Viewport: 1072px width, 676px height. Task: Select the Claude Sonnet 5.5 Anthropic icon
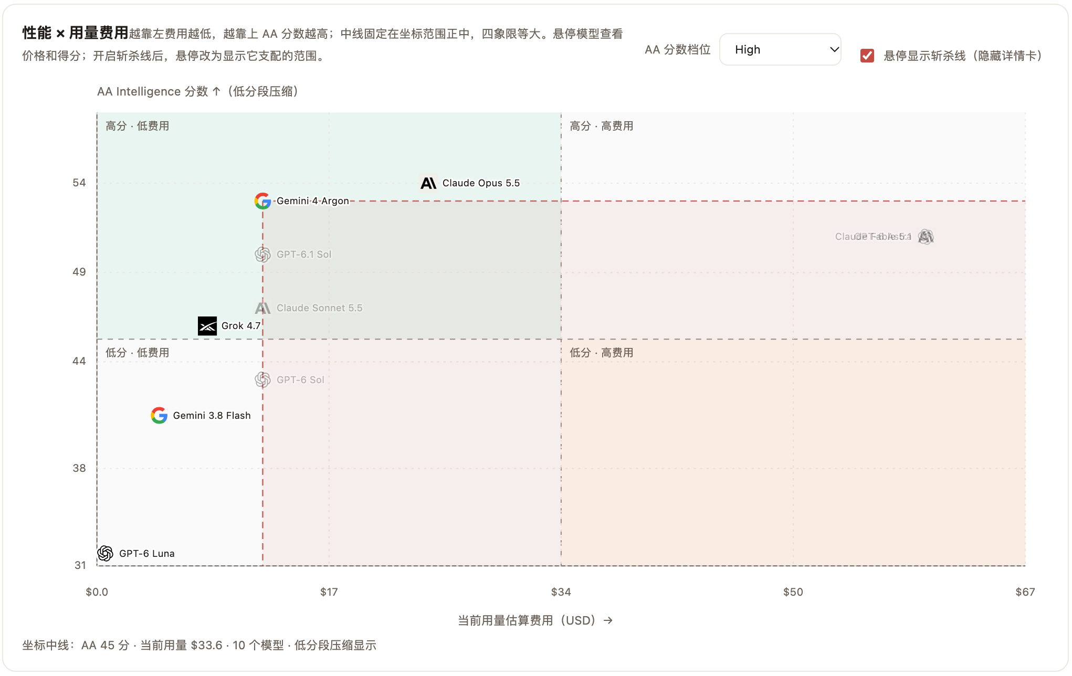[x=262, y=308]
